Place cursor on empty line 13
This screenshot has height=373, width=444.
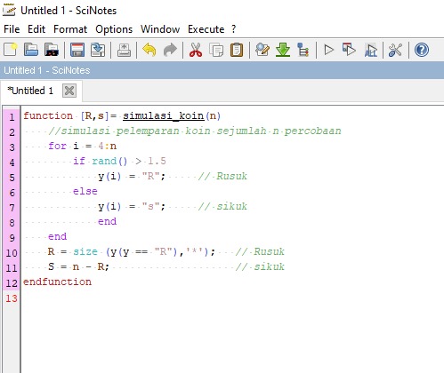click(x=231, y=298)
